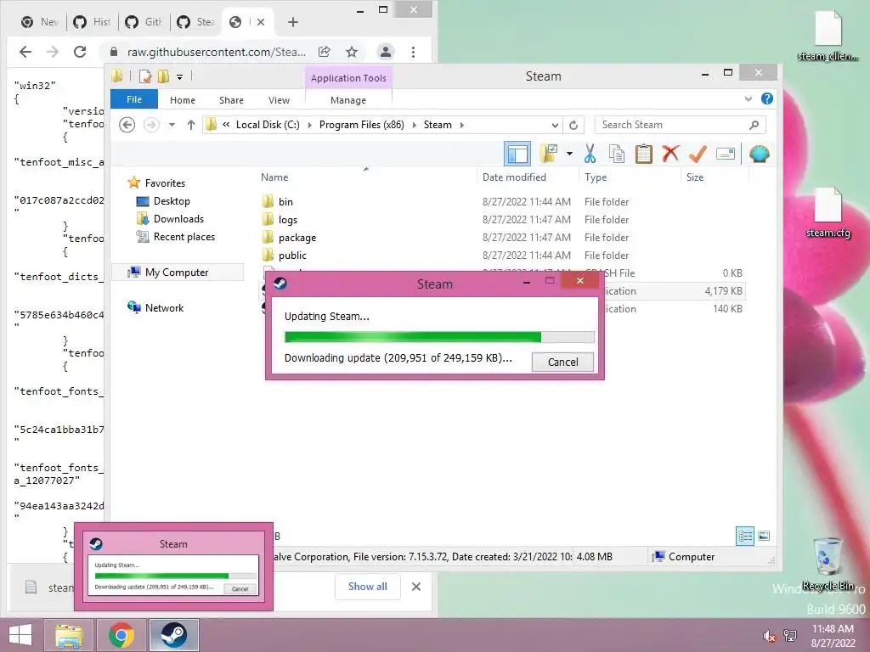Toggle the navigation pane layout button
The height and width of the screenshot is (652, 870).
coord(517,154)
